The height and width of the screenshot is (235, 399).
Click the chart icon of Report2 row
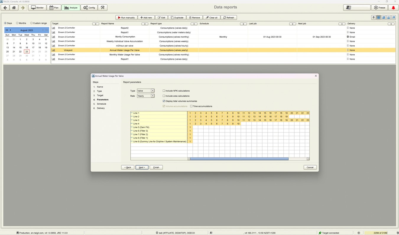(x=53, y=28)
